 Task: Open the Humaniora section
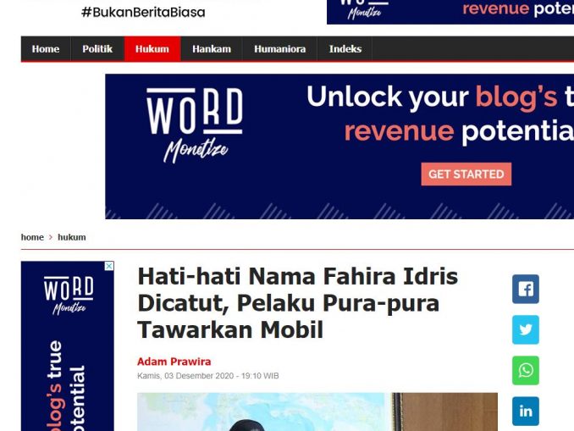point(279,49)
